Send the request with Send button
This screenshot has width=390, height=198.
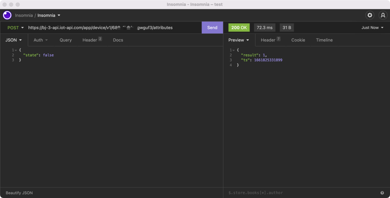[213, 28]
